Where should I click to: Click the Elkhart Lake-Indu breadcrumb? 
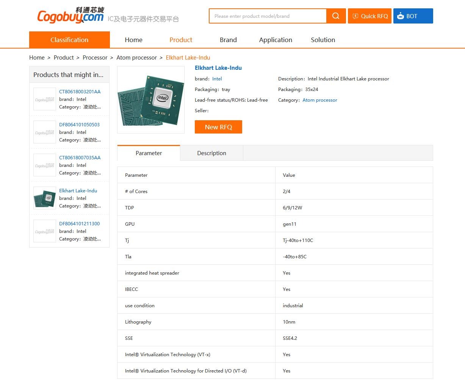click(x=188, y=58)
